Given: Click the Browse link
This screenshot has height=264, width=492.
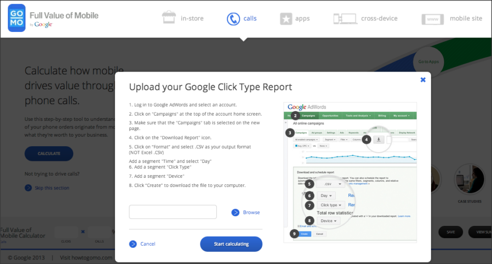Looking at the screenshot, I should pyautogui.click(x=251, y=212).
